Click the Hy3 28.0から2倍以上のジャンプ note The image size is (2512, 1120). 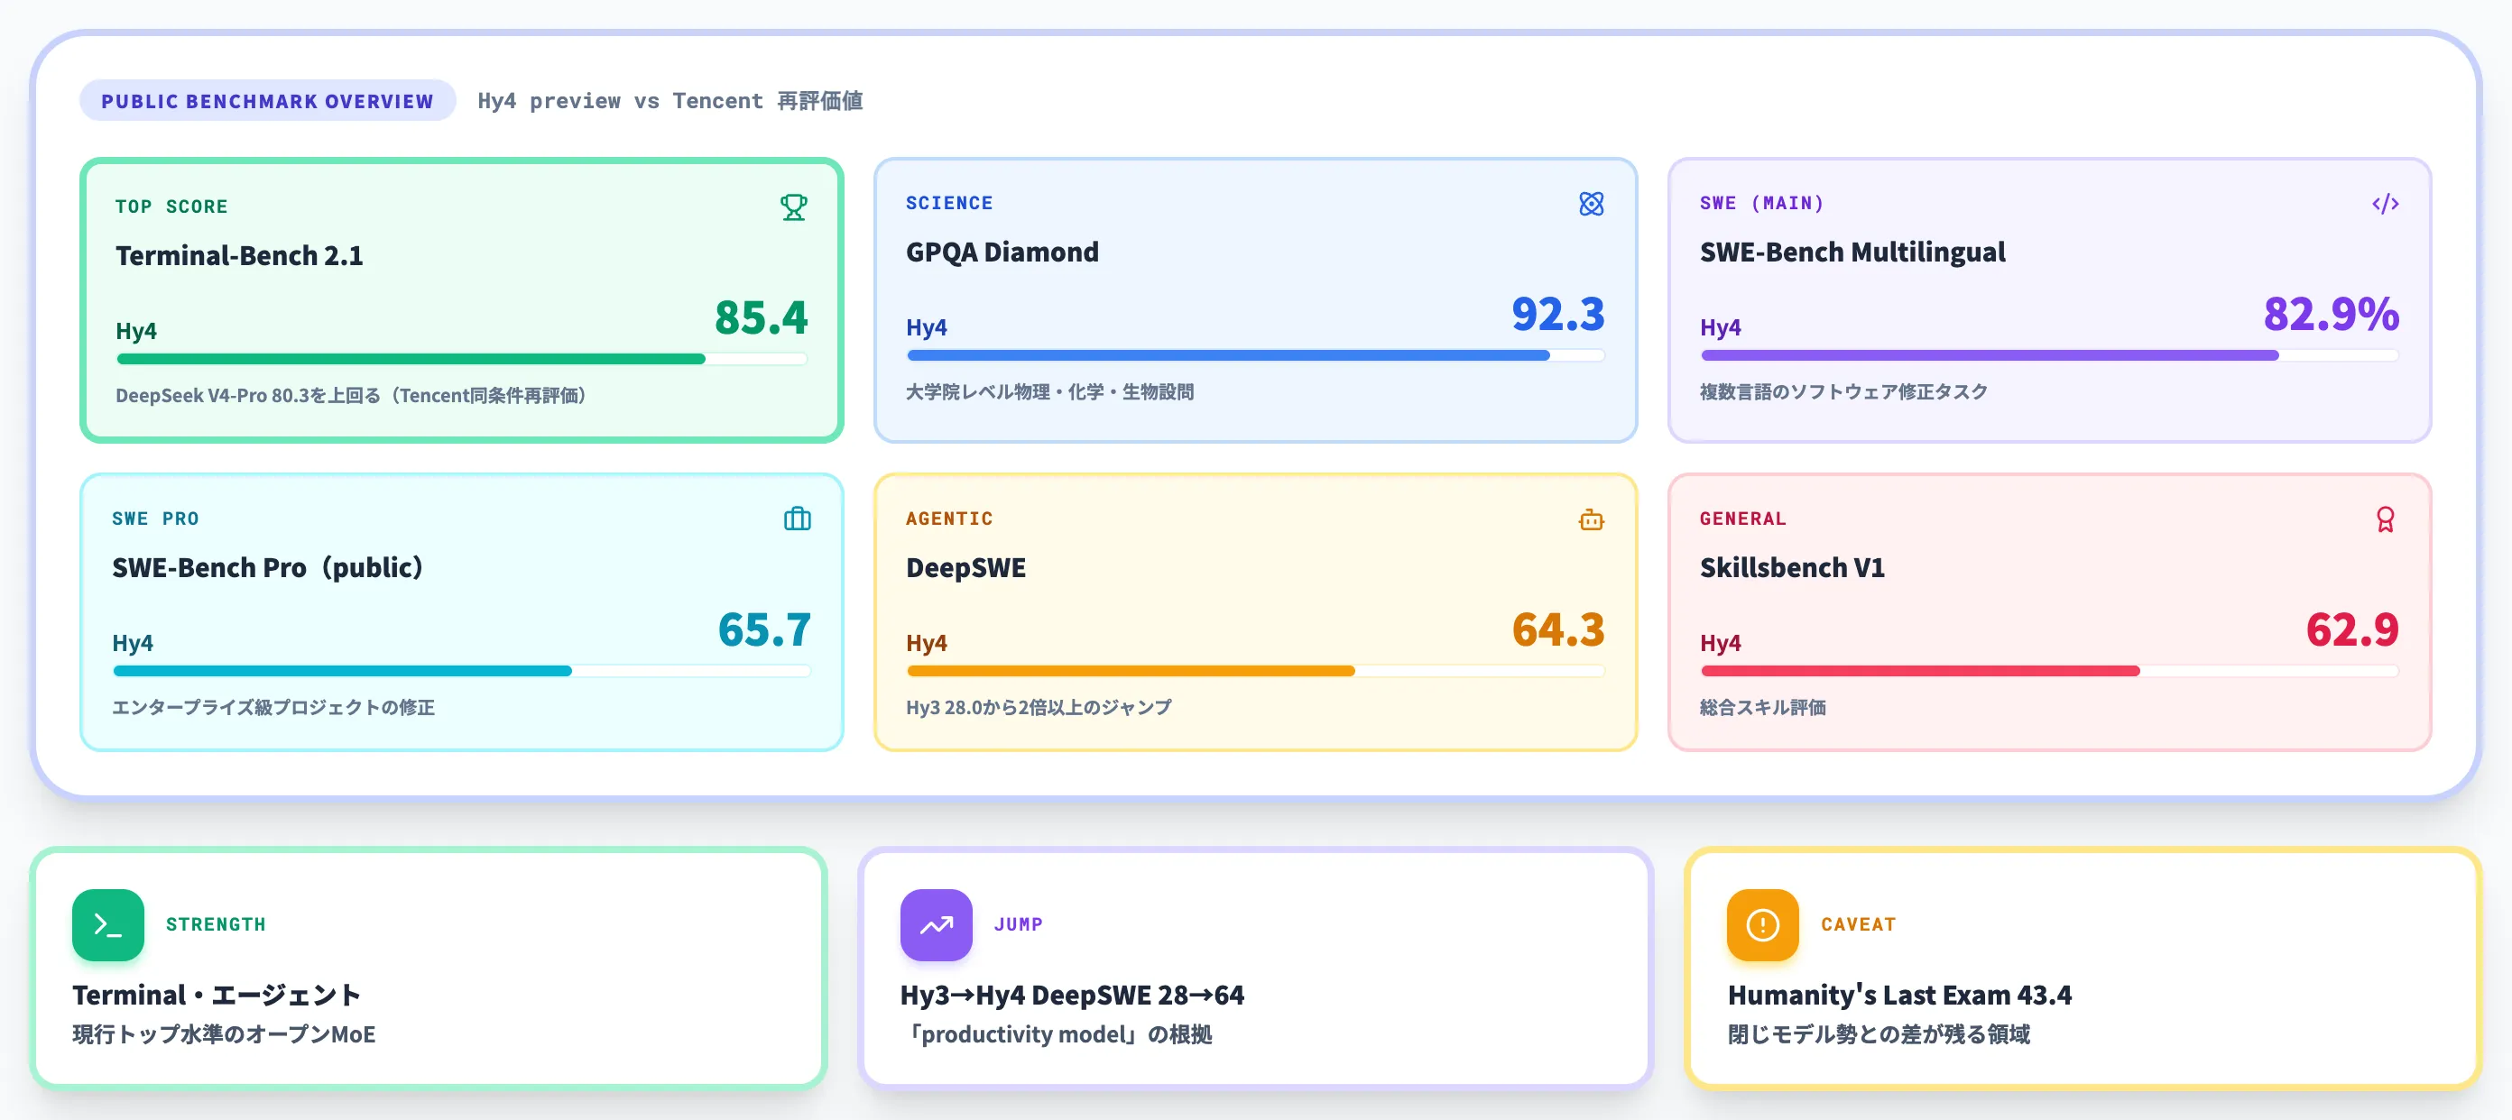click(1039, 707)
